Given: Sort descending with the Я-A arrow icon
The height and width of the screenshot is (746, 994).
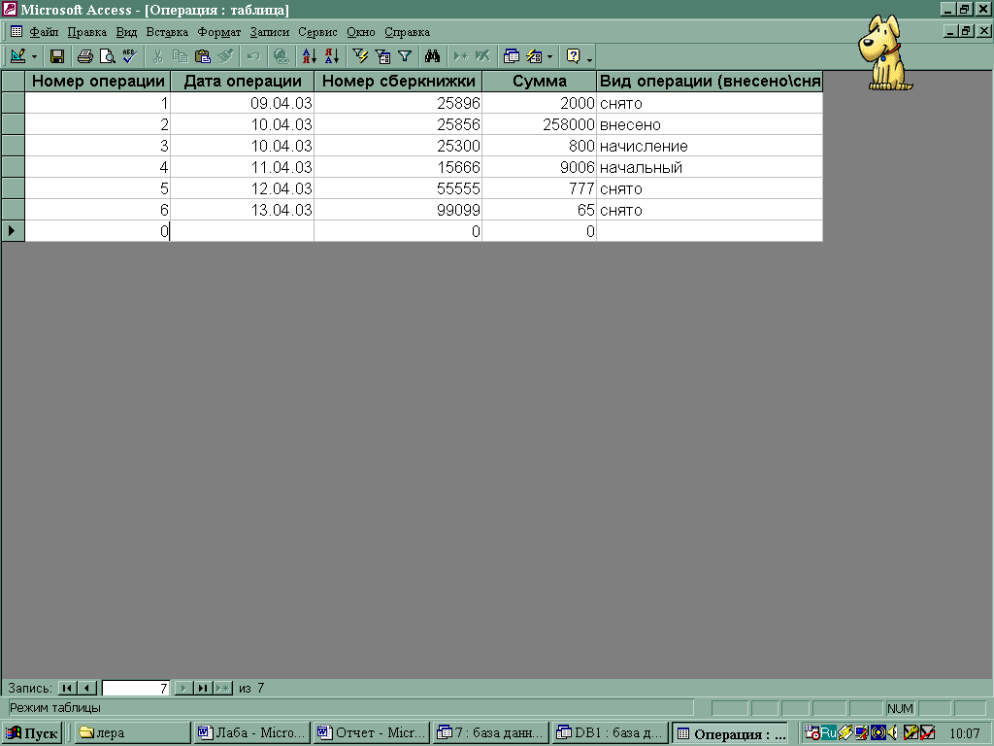Looking at the screenshot, I should point(332,56).
